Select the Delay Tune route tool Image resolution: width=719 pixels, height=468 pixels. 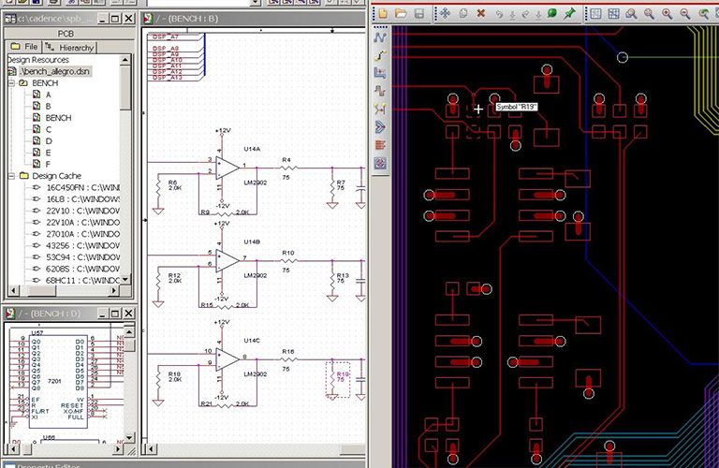point(380,73)
